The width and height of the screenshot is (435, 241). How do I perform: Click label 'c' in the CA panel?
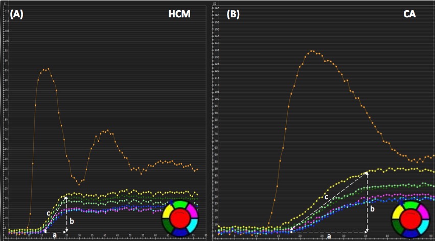pyautogui.click(x=326, y=197)
